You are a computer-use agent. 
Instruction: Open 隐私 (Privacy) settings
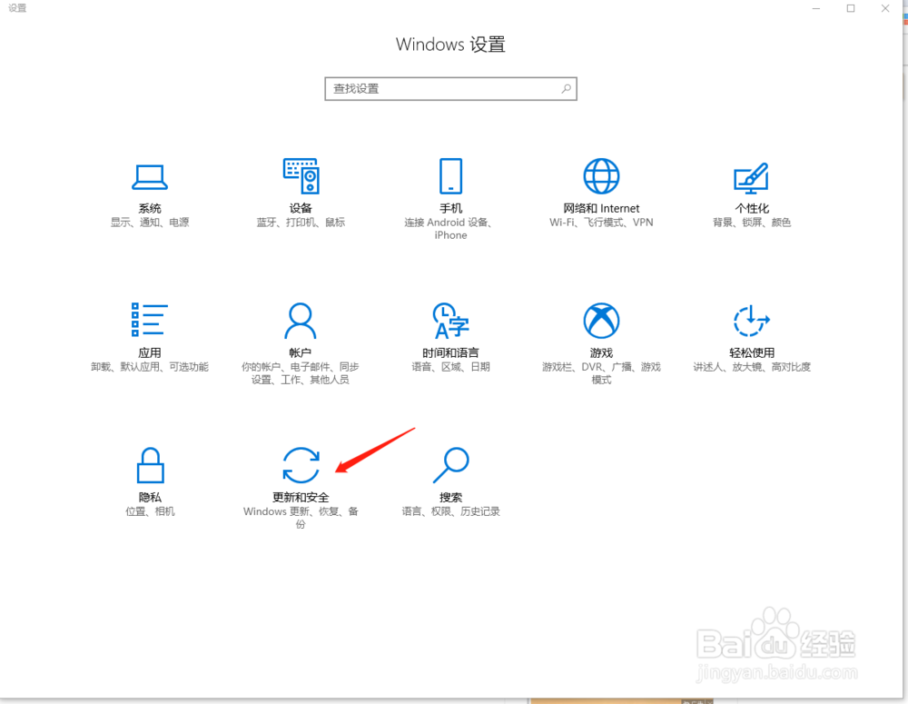coord(150,483)
